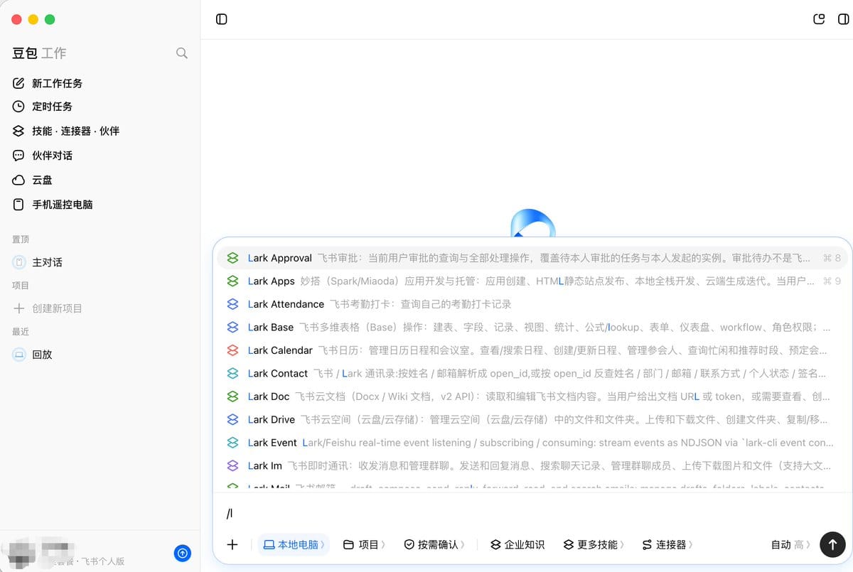Select the Lark Event skill
Image resolution: width=853 pixels, height=572 pixels.
tap(532, 443)
